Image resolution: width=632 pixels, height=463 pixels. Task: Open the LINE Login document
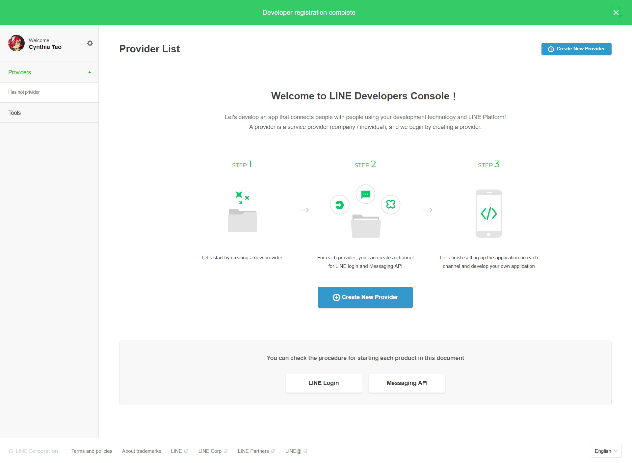[324, 383]
